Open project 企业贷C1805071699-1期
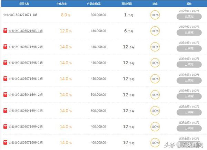This screenshot has width=207, height=150. coord(26,143)
